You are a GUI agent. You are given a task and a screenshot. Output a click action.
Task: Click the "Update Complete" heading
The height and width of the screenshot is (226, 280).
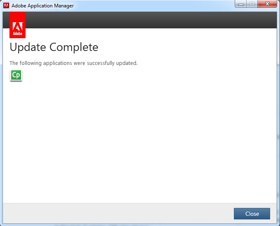[54, 47]
